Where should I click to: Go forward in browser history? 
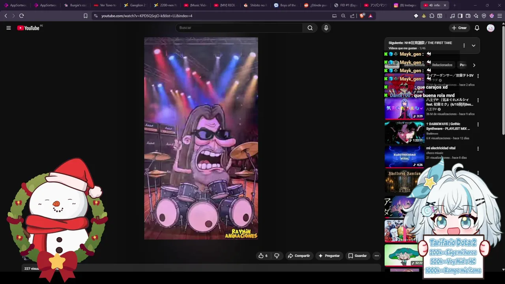pos(13,16)
